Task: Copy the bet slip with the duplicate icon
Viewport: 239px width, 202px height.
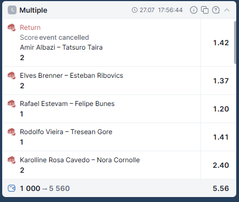Action: pyautogui.click(x=205, y=10)
